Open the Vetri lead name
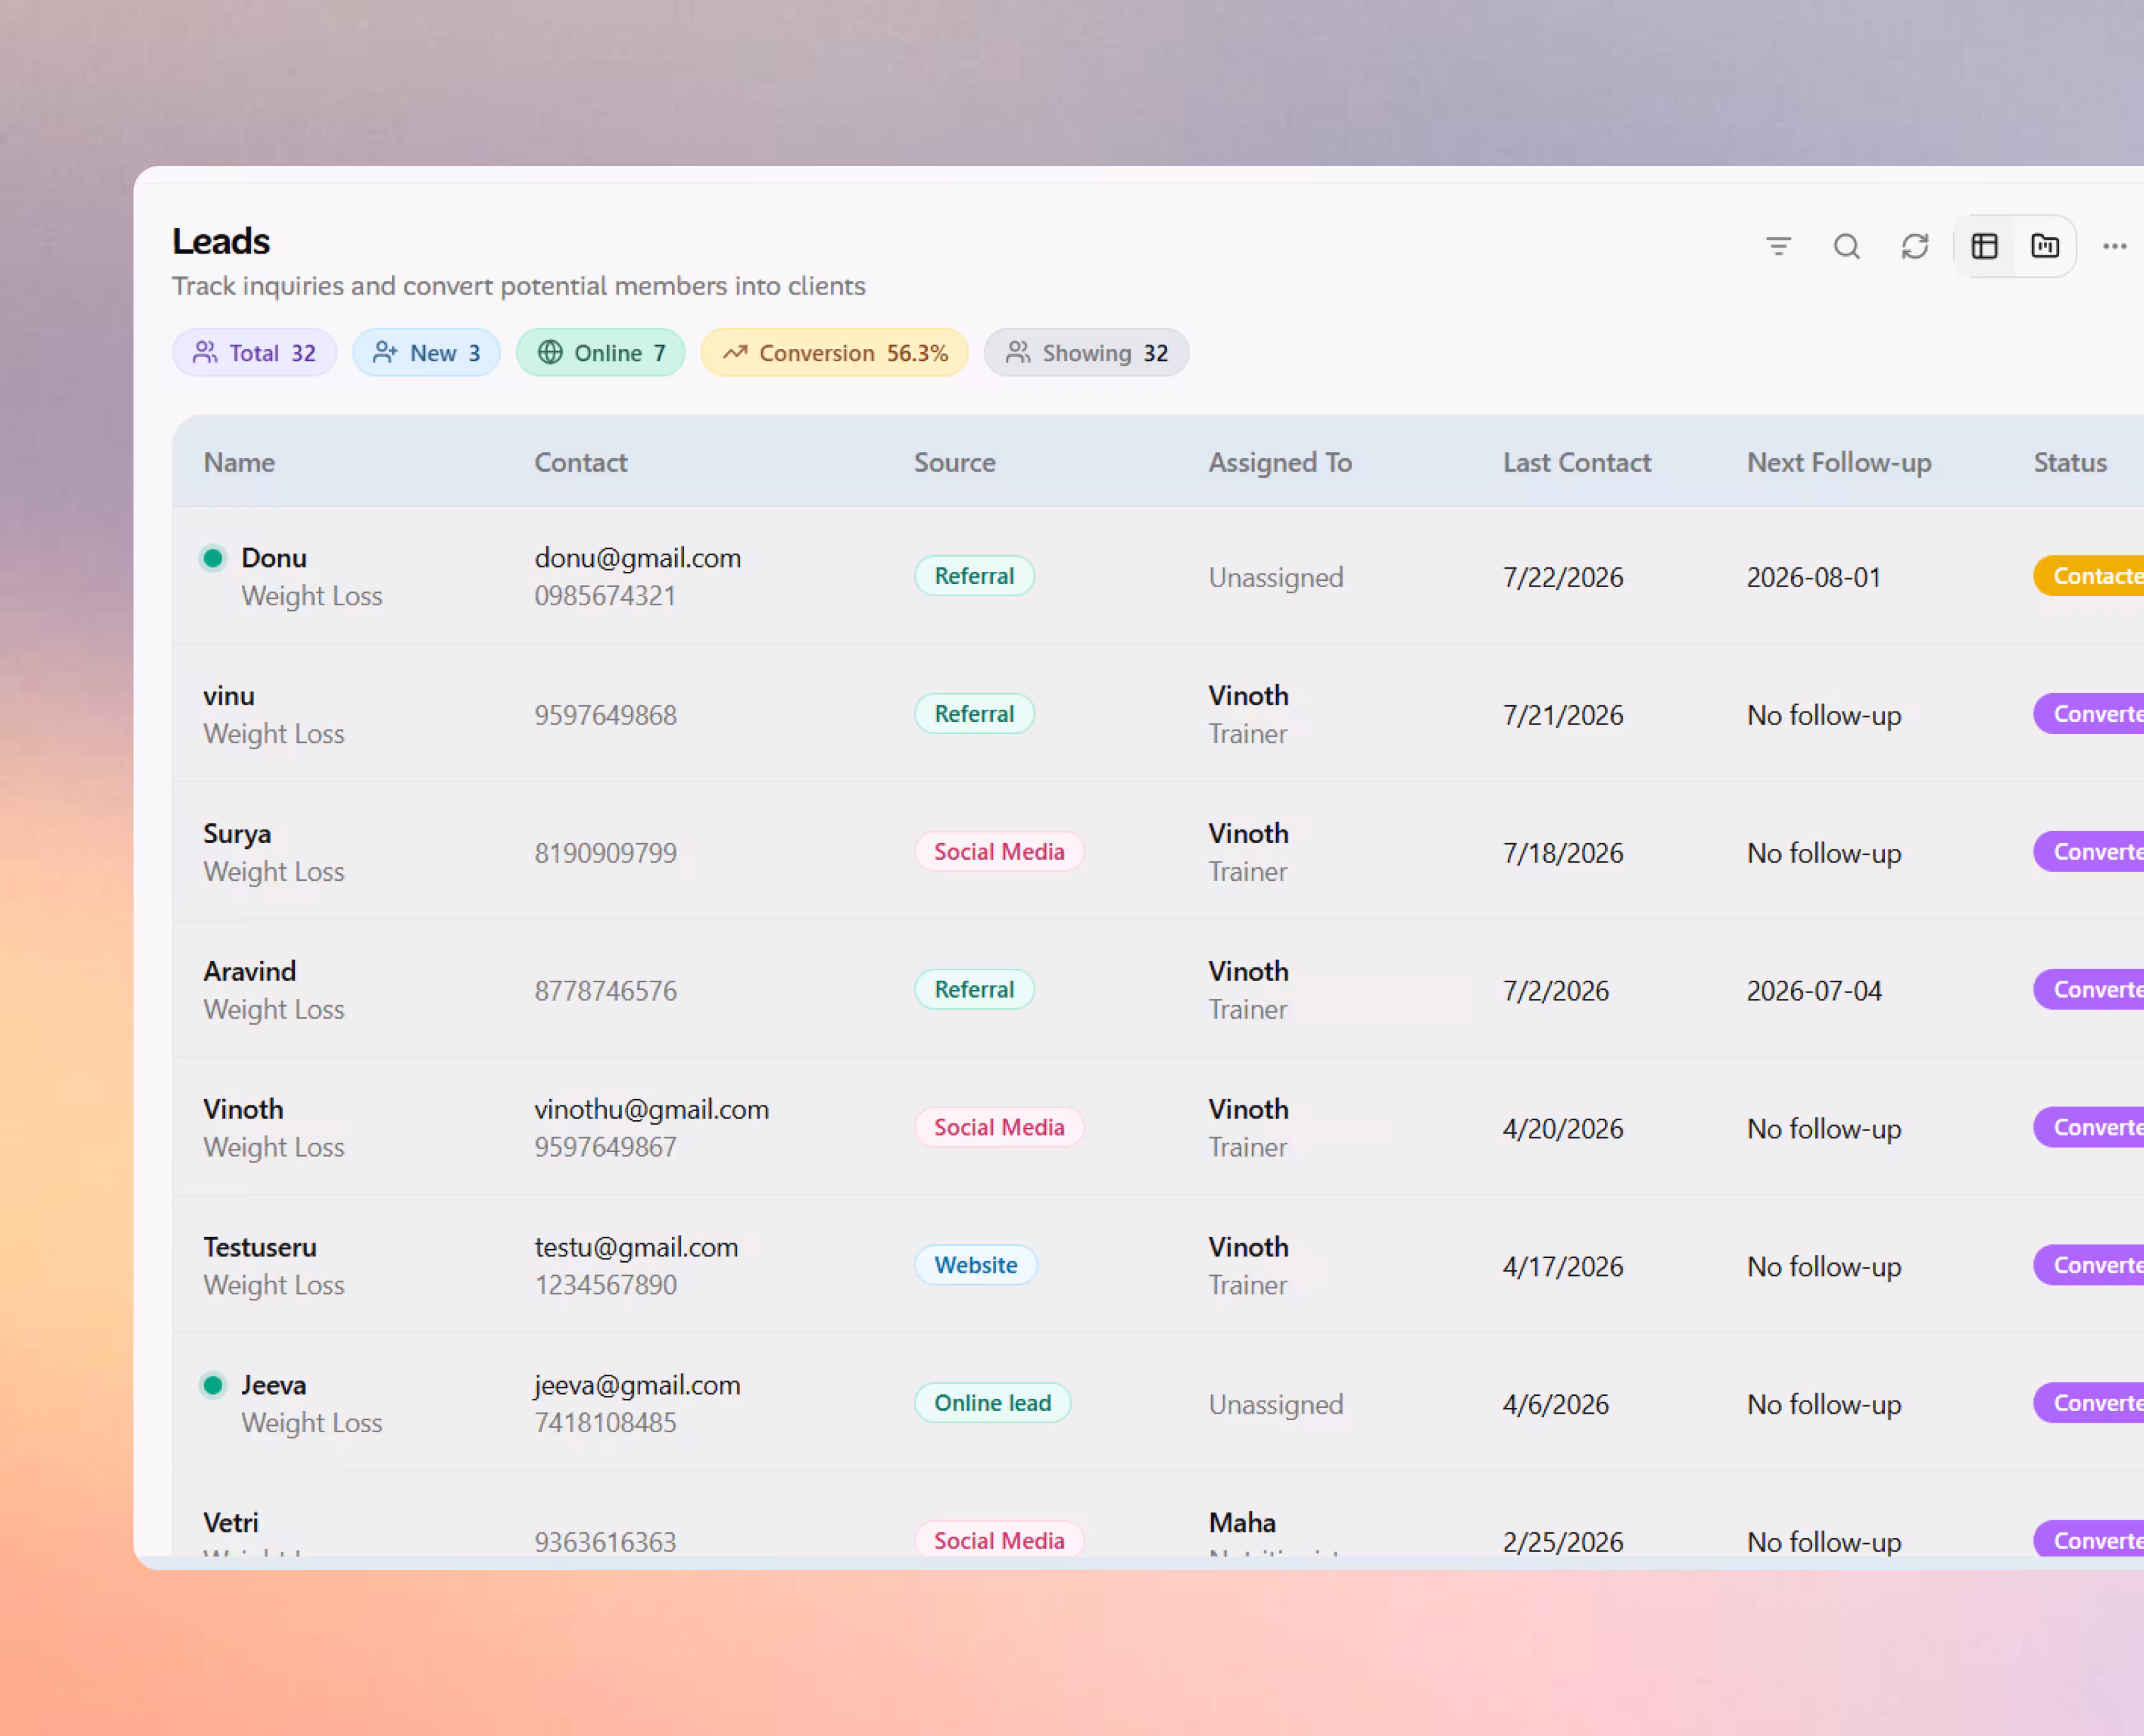The height and width of the screenshot is (1736, 2144). 230,1523
